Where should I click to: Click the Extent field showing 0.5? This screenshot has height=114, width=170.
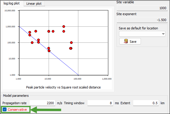(146, 103)
